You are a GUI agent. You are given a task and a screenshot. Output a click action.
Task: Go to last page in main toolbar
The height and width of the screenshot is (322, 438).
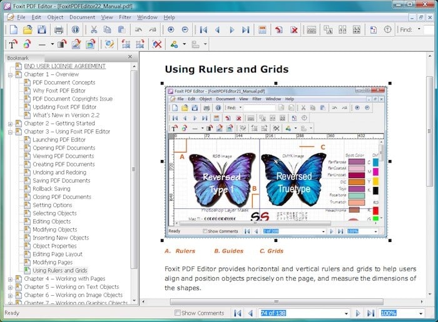[x=245, y=29]
